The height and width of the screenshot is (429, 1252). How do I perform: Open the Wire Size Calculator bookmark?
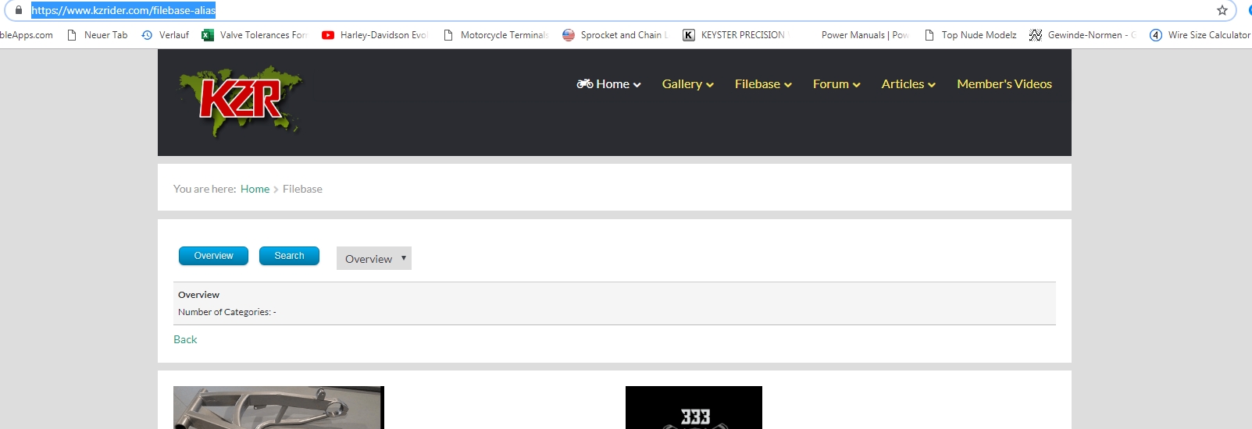click(x=1200, y=35)
